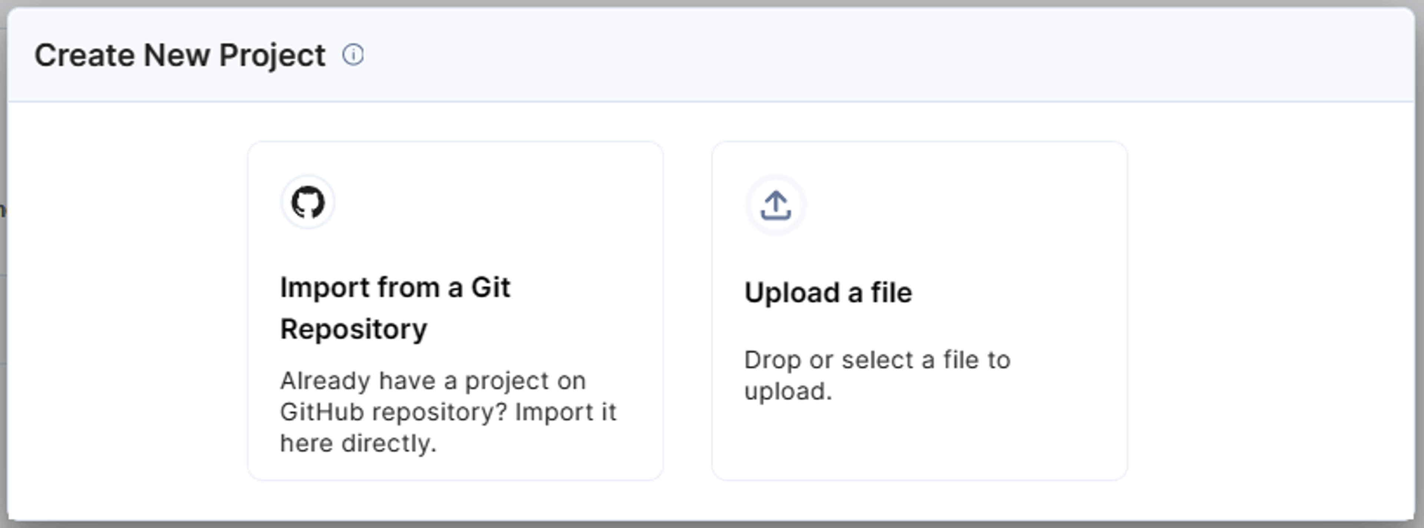This screenshot has width=1424, height=528.
Task: Click 'Drop or select a file to upload' text
Action: point(877,376)
